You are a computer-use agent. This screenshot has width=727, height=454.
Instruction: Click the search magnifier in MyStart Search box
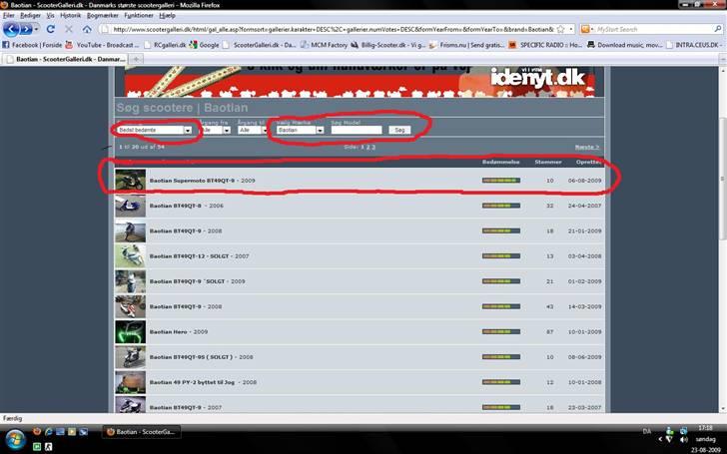[x=717, y=29]
